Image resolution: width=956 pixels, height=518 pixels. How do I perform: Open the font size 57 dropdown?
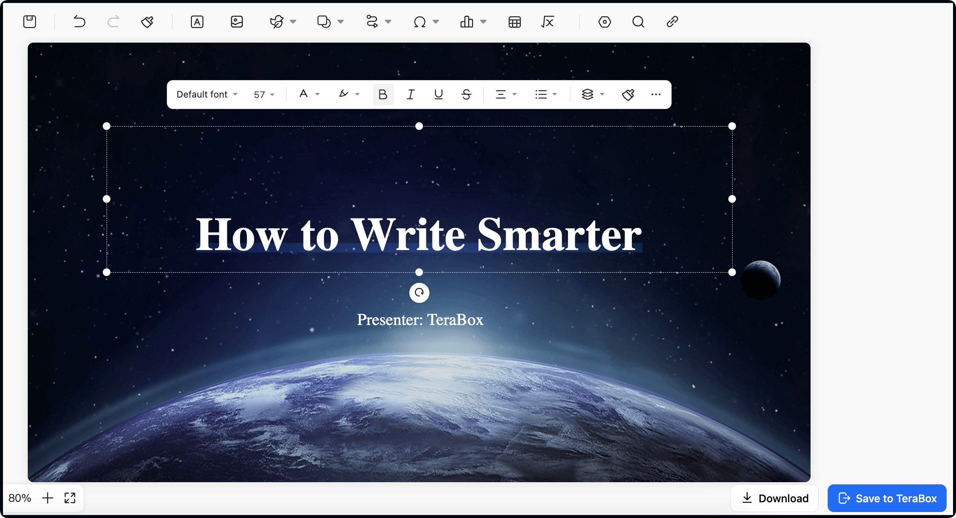263,94
